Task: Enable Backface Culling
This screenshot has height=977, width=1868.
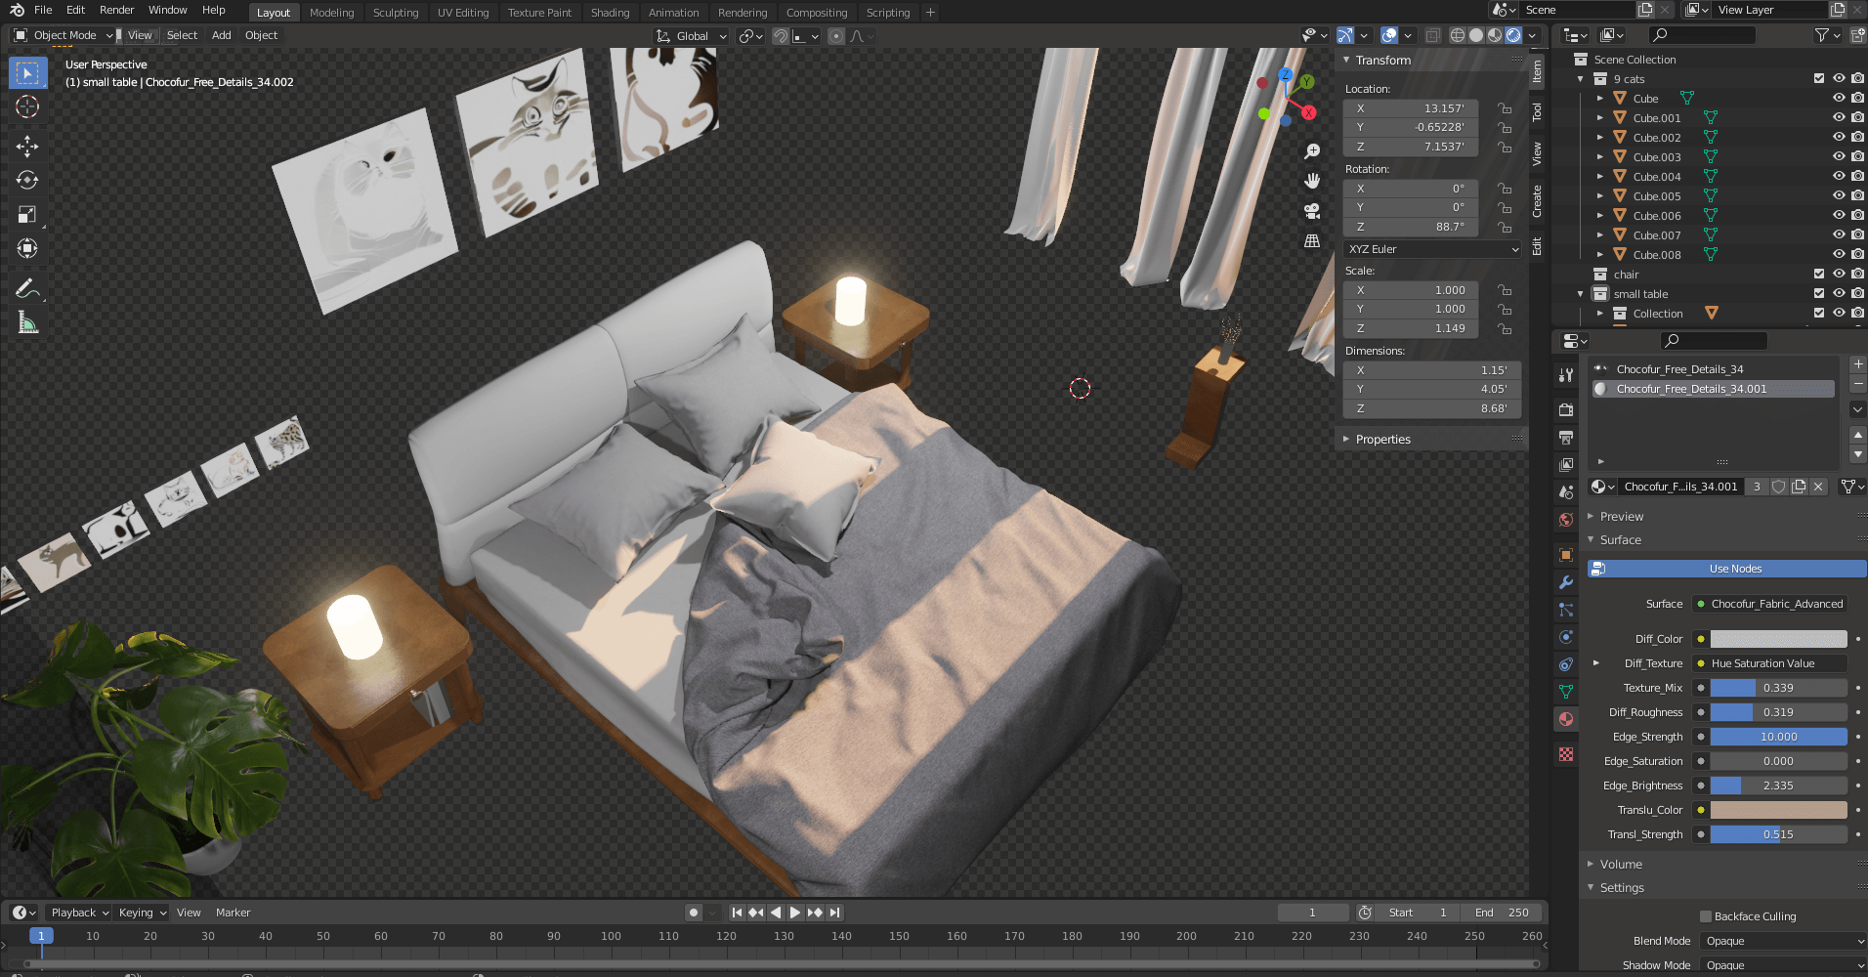Action: [1706, 915]
